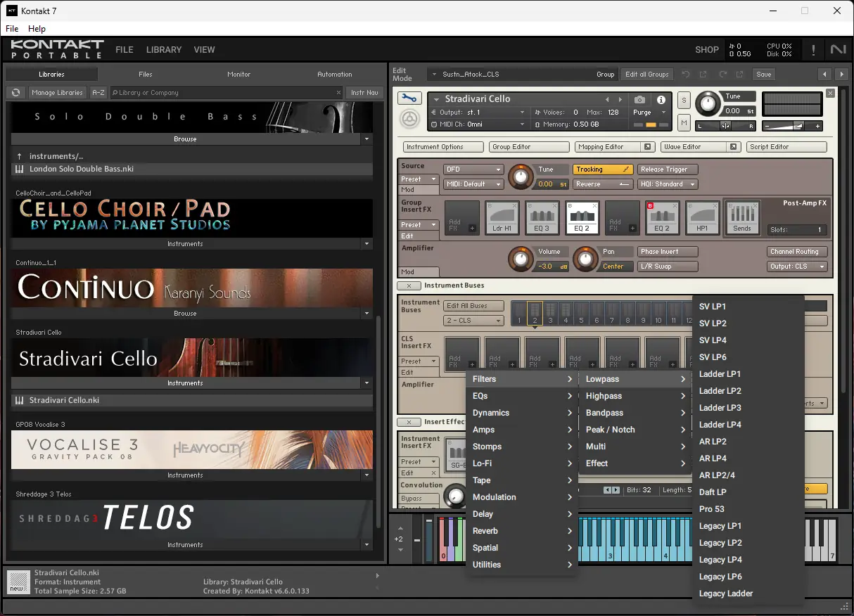This screenshot has height=616, width=854.
Task: Open the HQI: Standard dropdown
Action: pos(667,184)
